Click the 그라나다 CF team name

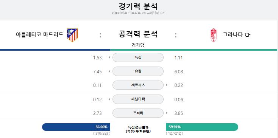pyautogui.click(x=236, y=35)
